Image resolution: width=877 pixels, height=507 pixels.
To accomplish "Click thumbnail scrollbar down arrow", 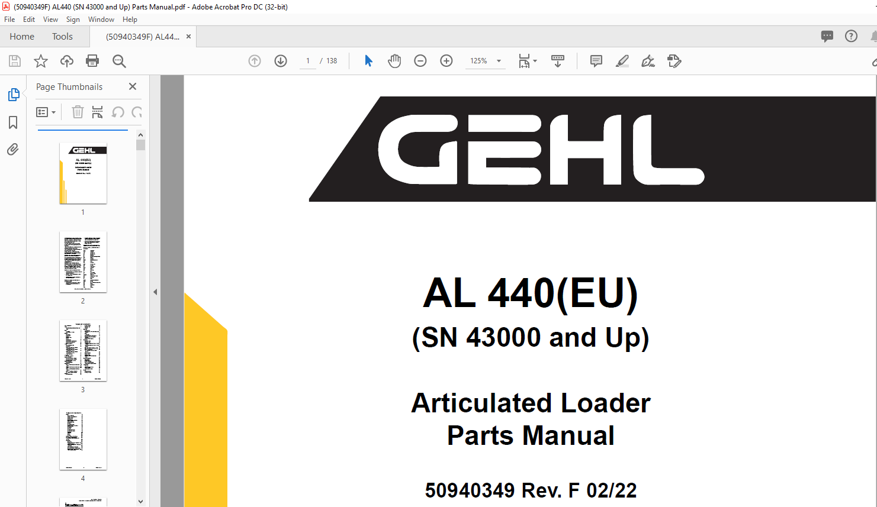I will coord(140,502).
